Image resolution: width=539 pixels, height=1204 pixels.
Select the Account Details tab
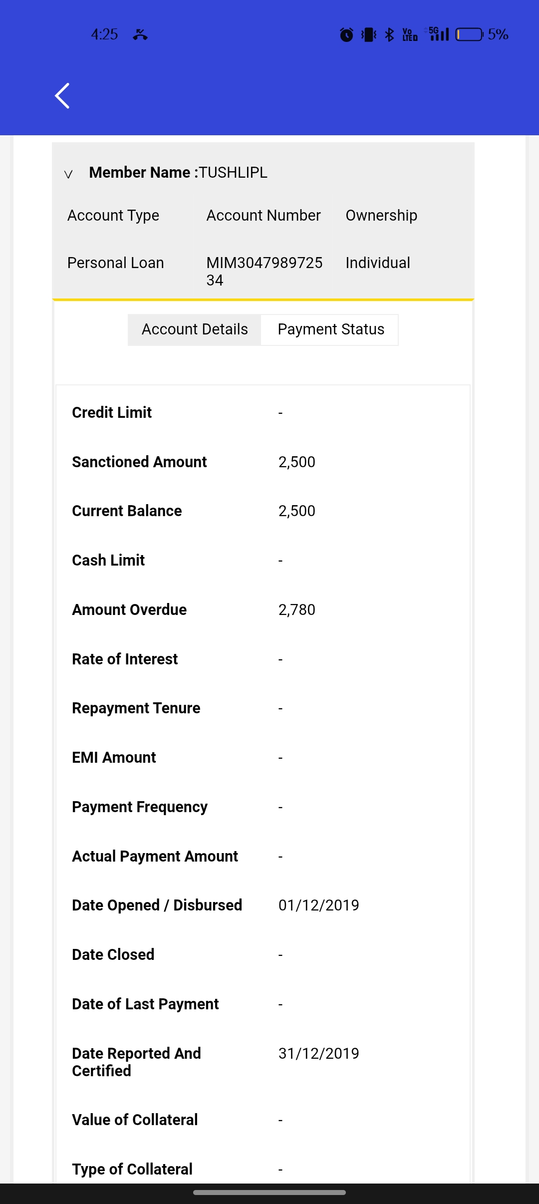coord(195,329)
